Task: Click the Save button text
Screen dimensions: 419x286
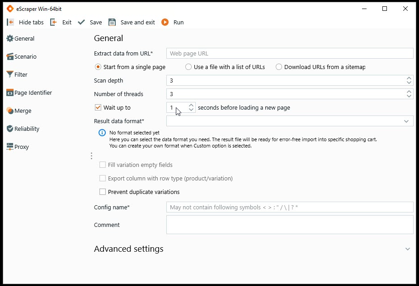Action: tap(96, 23)
